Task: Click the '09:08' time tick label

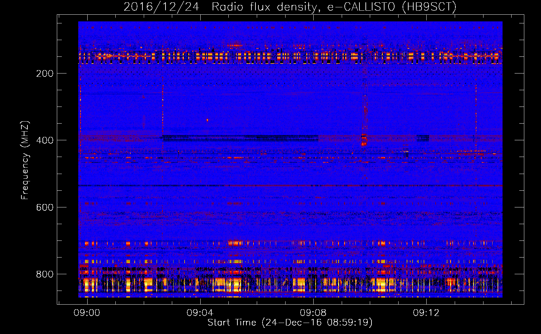Action: (313, 313)
